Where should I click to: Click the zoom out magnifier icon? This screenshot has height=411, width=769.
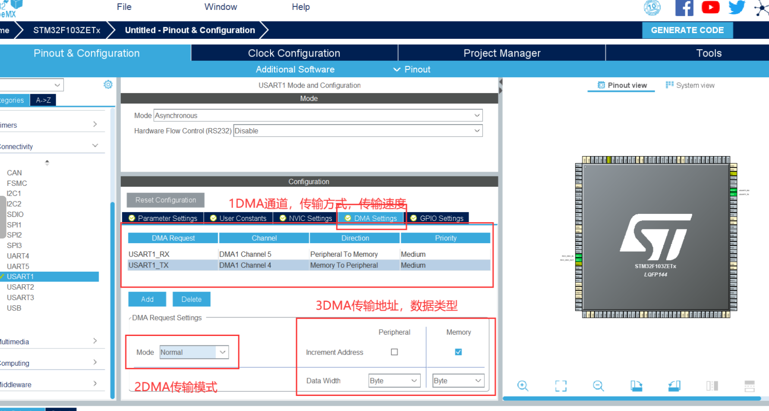click(x=598, y=386)
